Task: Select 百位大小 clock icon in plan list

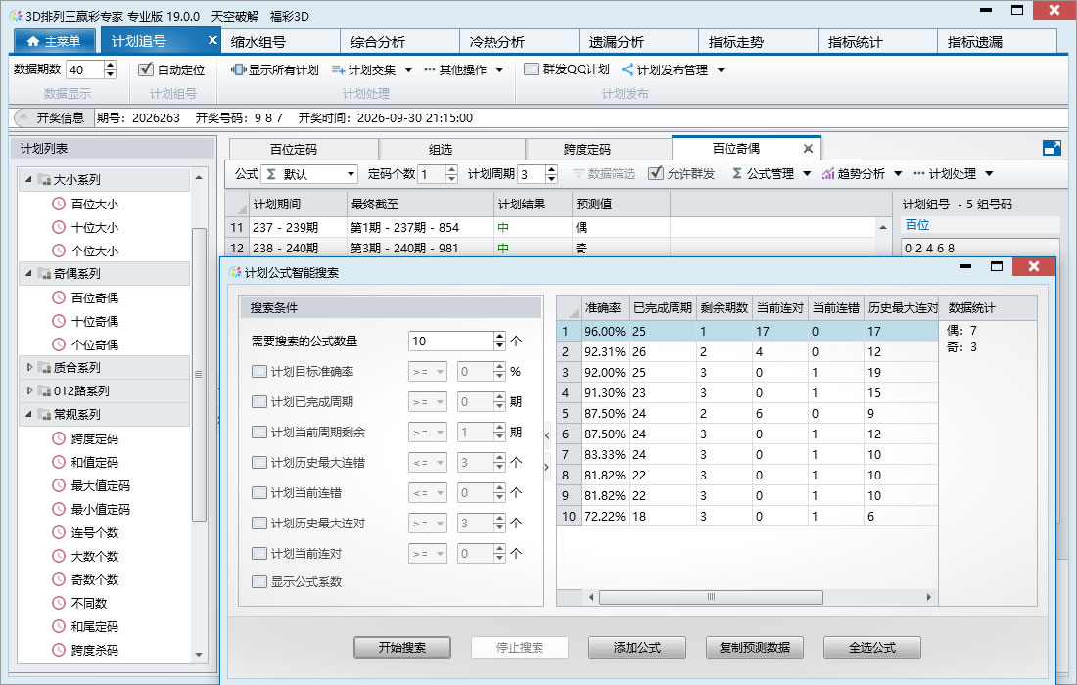Action: [x=59, y=204]
